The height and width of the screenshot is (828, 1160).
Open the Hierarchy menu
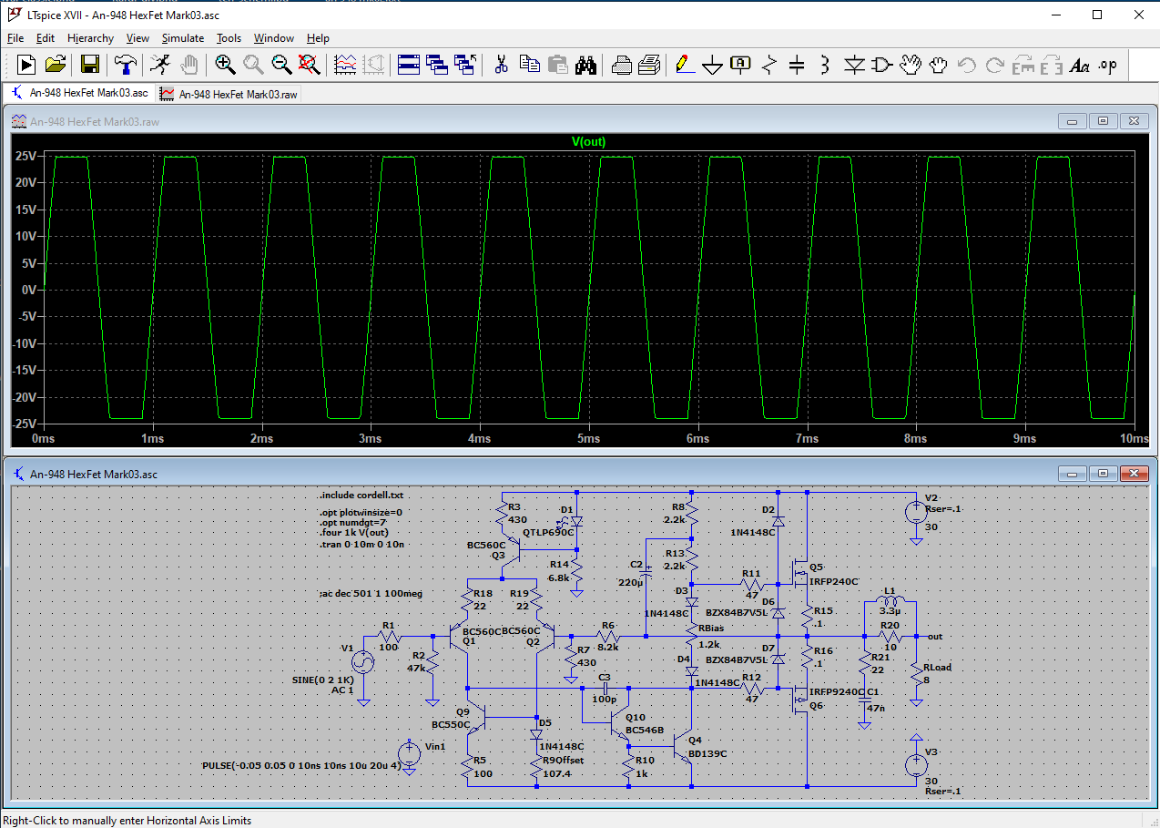[90, 38]
